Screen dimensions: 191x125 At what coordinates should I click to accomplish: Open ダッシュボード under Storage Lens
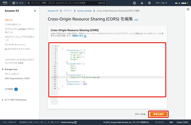click(12, 74)
